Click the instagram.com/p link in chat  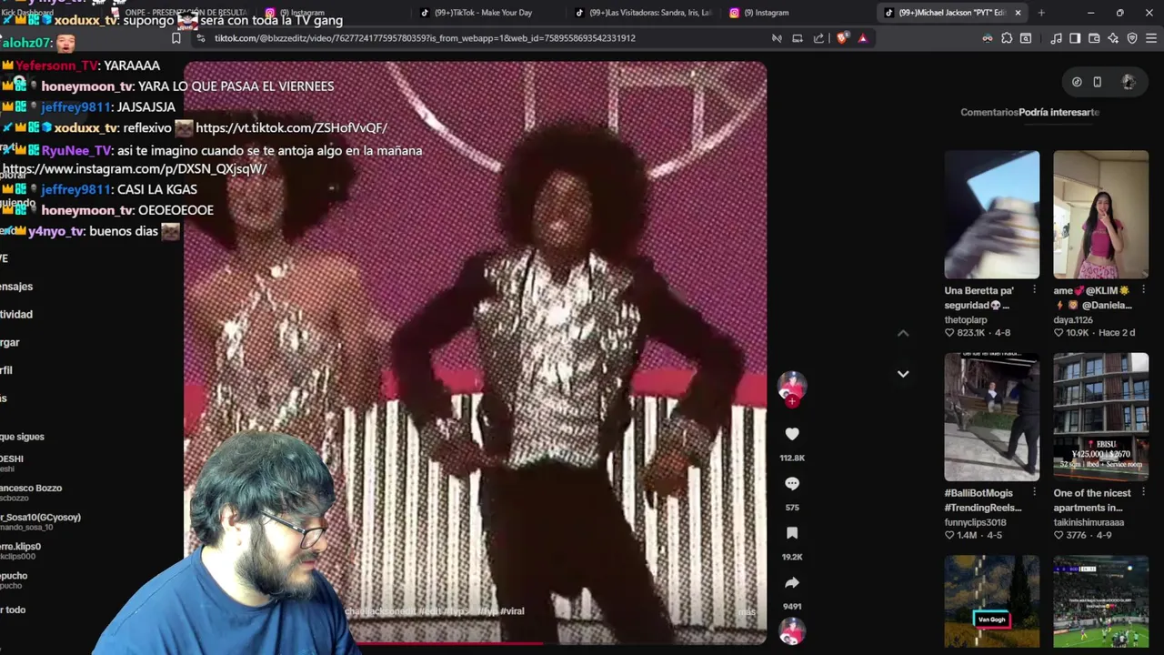click(135, 169)
